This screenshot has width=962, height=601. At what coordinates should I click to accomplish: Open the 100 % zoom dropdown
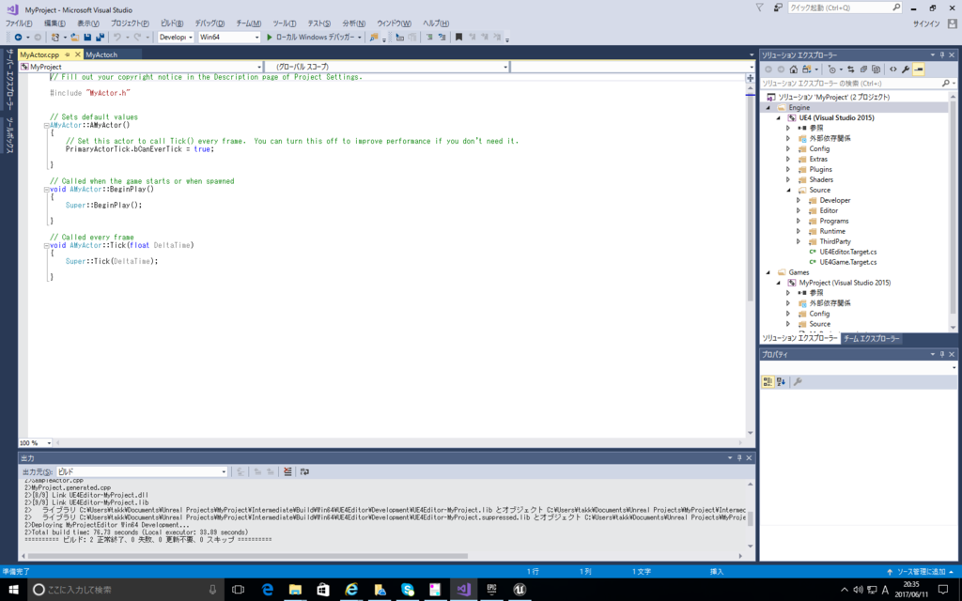pos(35,443)
